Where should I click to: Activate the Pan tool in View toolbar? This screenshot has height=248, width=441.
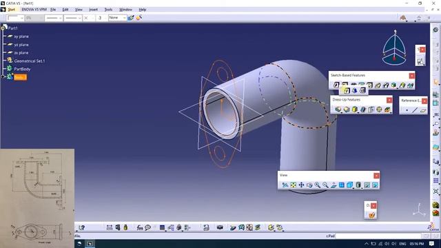(301, 185)
